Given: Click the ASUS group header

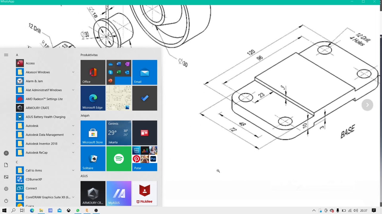Looking at the screenshot, I should point(84,176).
